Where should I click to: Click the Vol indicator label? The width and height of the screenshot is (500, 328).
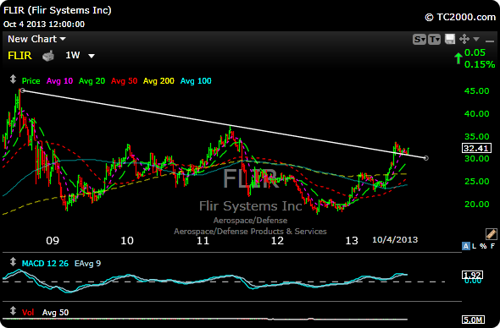[x=28, y=313]
